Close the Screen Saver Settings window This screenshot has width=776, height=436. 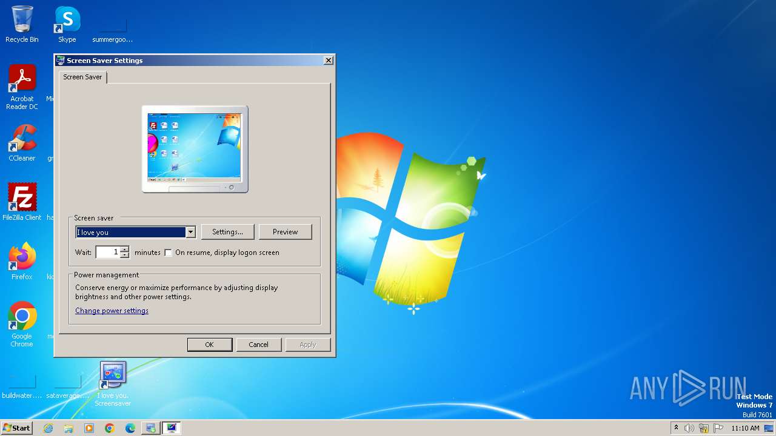click(x=328, y=61)
